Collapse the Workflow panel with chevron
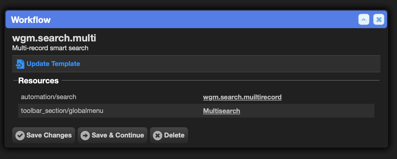The height and width of the screenshot is (159, 397). [x=364, y=20]
